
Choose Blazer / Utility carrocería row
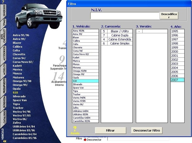[x=117, y=31]
